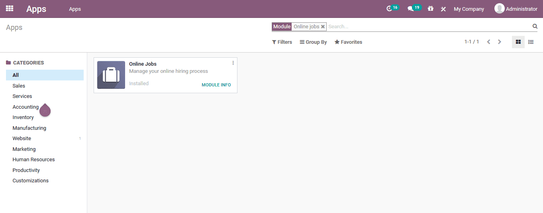
Task: Select the Productivity category
Action: click(45, 170)
